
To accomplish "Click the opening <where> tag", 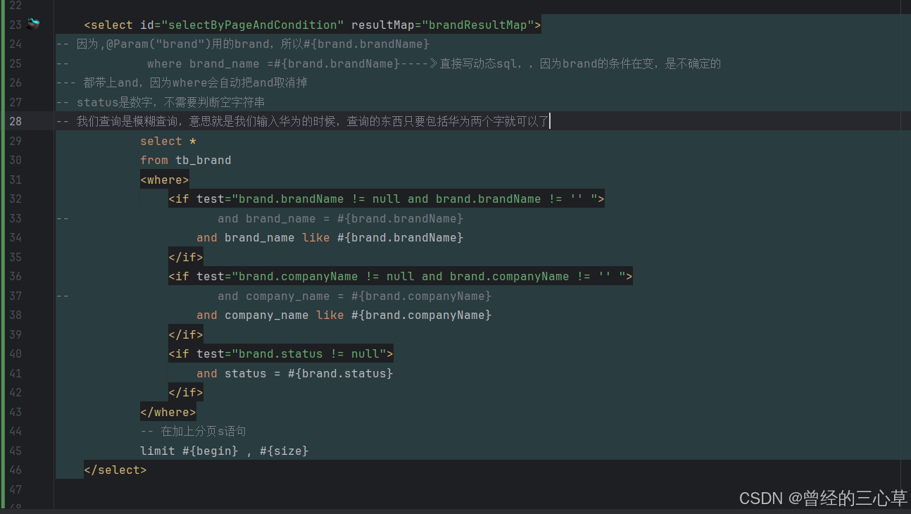I will click(165, 180).
